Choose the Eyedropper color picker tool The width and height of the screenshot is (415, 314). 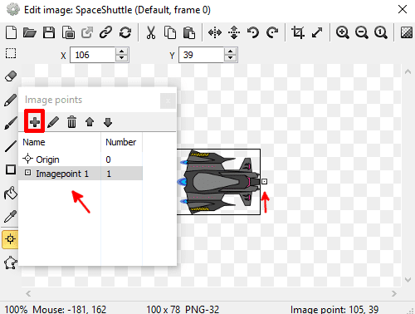(x=11, y=216)
